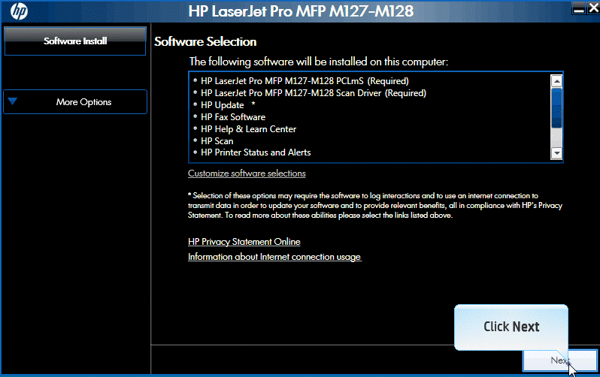Image resolution: width=600 pixels, height=377 pixels.
Task: Open Information about Internet connection usage
Action: pyautogui.click(x=274, y=257)
